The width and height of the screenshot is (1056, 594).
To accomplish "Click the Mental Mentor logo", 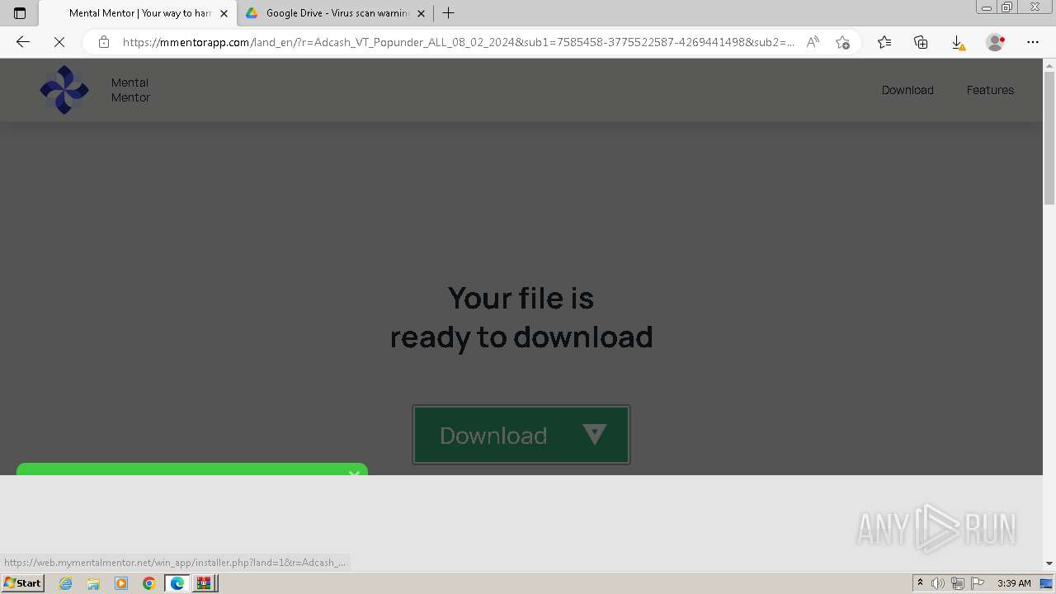I will [64, 90].
